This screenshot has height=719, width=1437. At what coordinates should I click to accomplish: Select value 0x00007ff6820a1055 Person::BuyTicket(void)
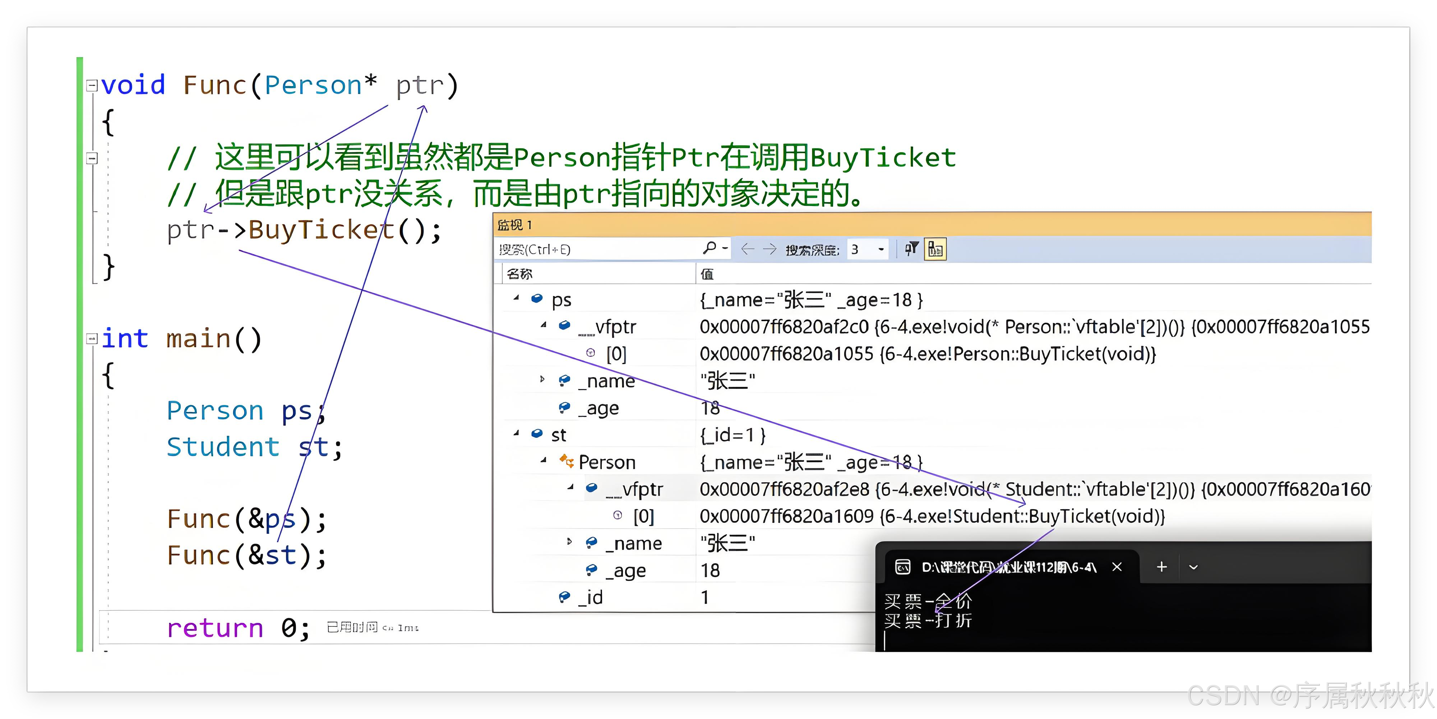928,354
